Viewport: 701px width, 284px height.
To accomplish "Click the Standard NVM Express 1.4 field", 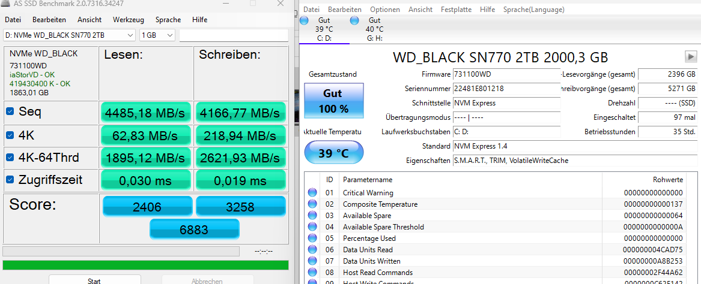I will tap(574, 146).
